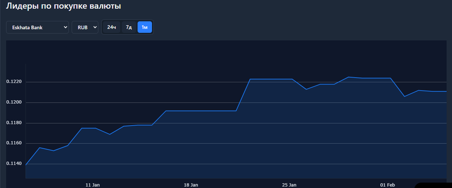Click the 'Лидеры по покупке валюты' heading

(x=64, y=6)
